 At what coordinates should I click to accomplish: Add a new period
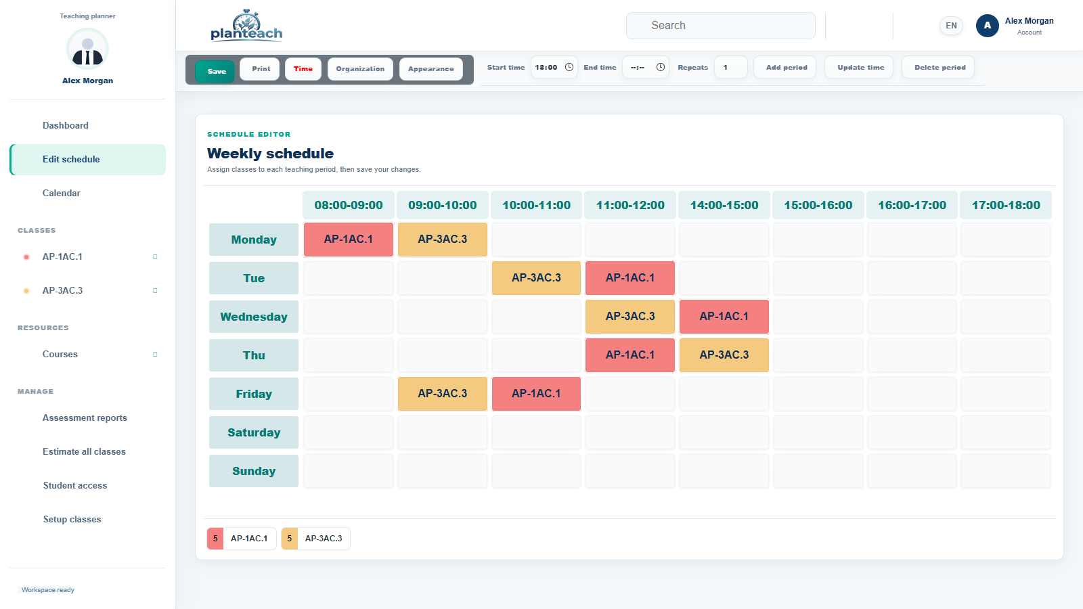[787, 68]
